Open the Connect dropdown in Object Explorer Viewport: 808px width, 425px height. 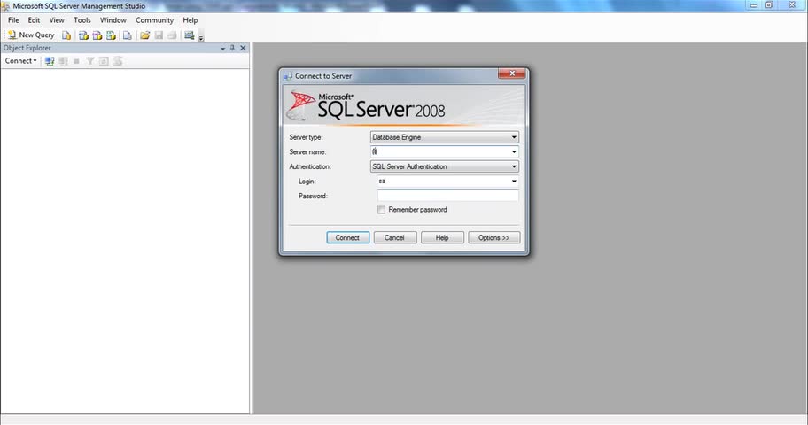[20, 61]
